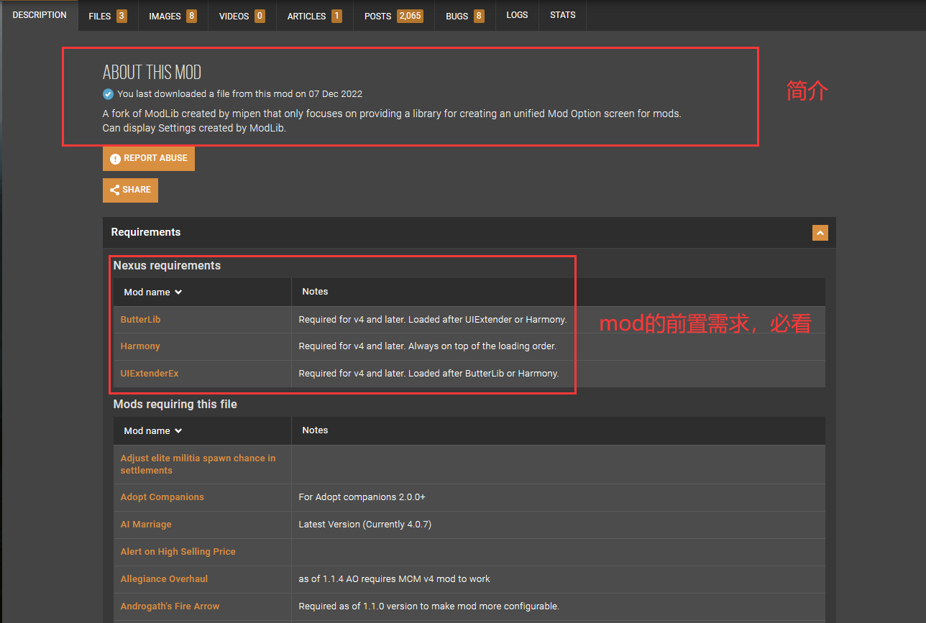The image size is (926, 623).
Task: Click the 'Nexus requirements' heading
Action: point(167,266)
